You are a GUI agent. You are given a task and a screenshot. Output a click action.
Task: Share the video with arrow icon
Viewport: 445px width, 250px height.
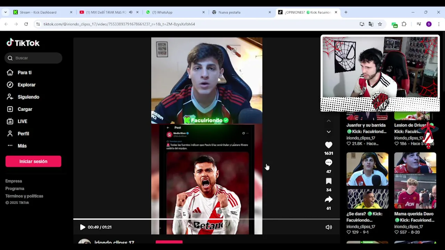coord(329,199)
